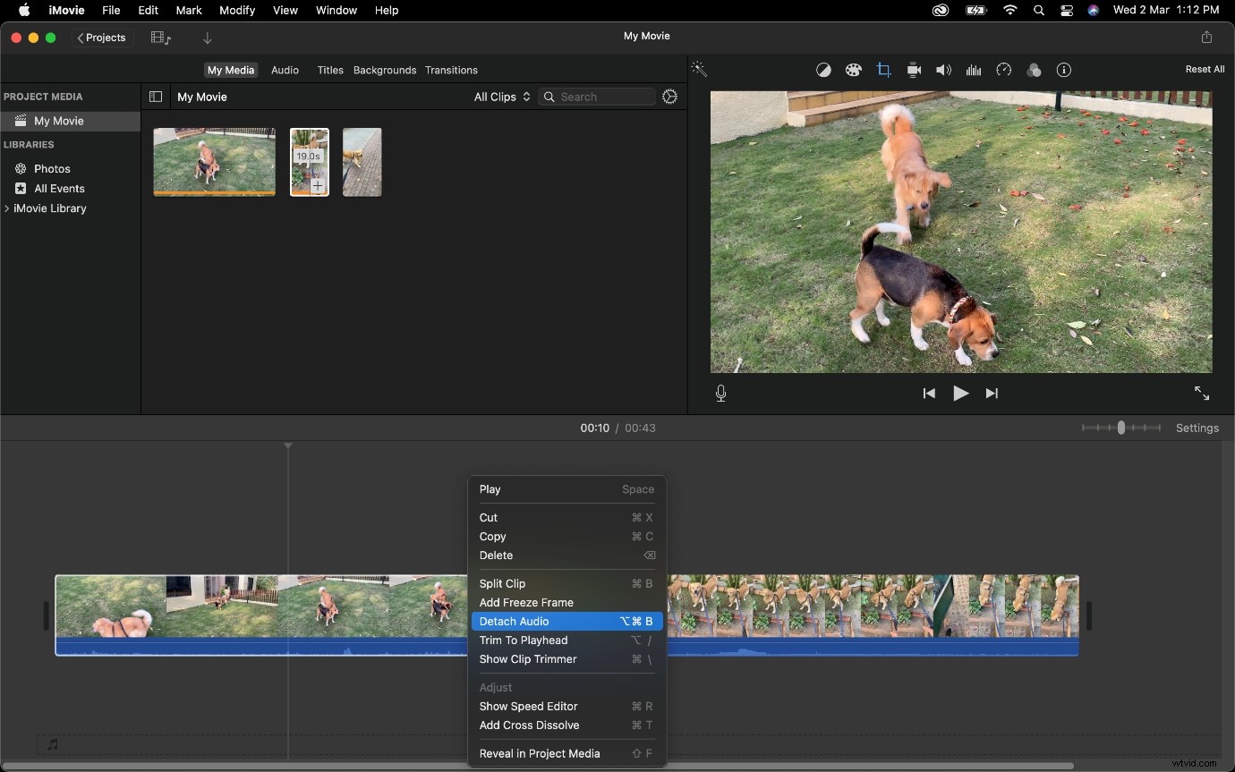Open the Clip Information panel

pos(1063,70)
